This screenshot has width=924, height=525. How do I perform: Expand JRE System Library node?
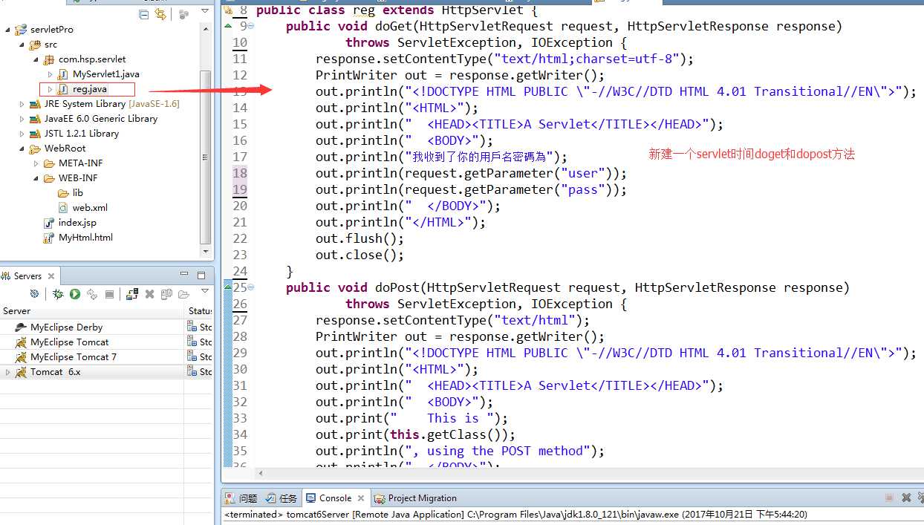[x=22, y=104]
